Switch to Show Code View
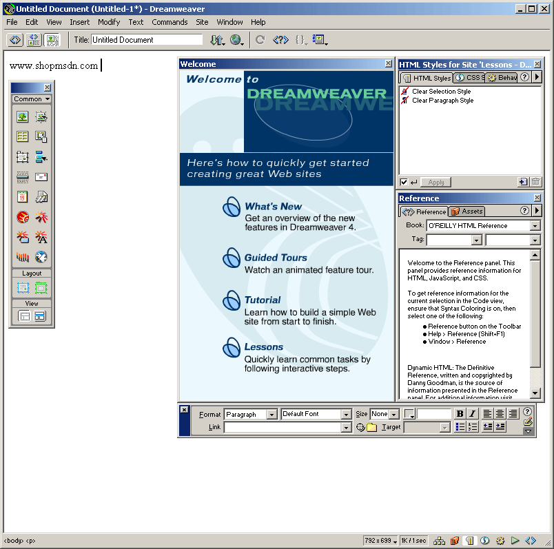Screen dimensions: 554x549 tap(15, 40)
